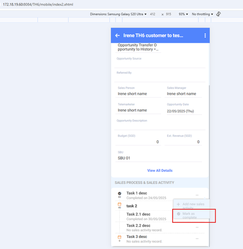Click the View All Details link
This screenshot has height=249, width=243.
click(x=160, y=170)
